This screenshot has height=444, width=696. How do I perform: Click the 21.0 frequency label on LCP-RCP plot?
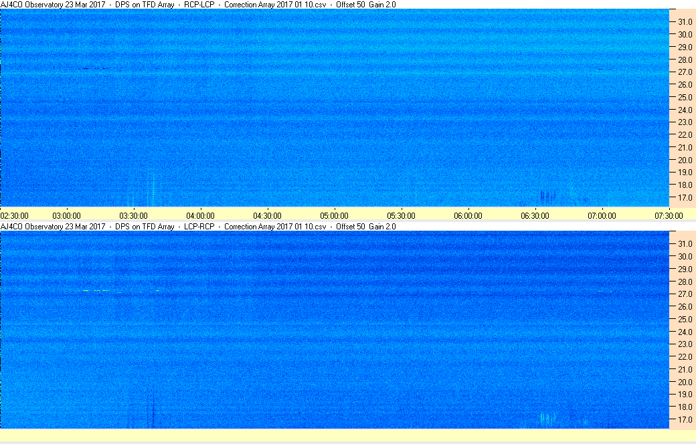pyautogui.click(x=685, y=369)
